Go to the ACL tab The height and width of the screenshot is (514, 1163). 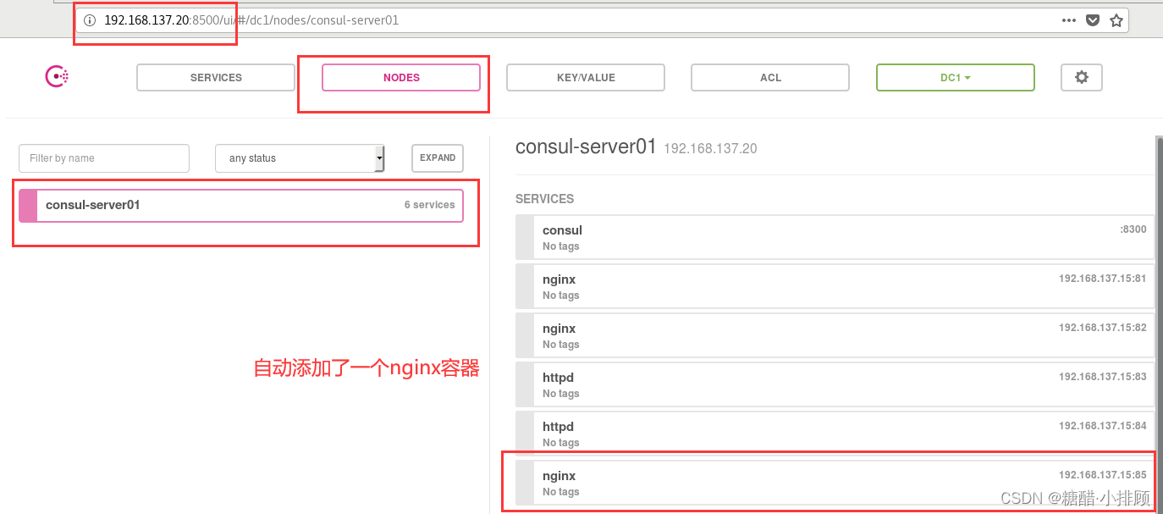pyautogui.click(x=770, y=77)
